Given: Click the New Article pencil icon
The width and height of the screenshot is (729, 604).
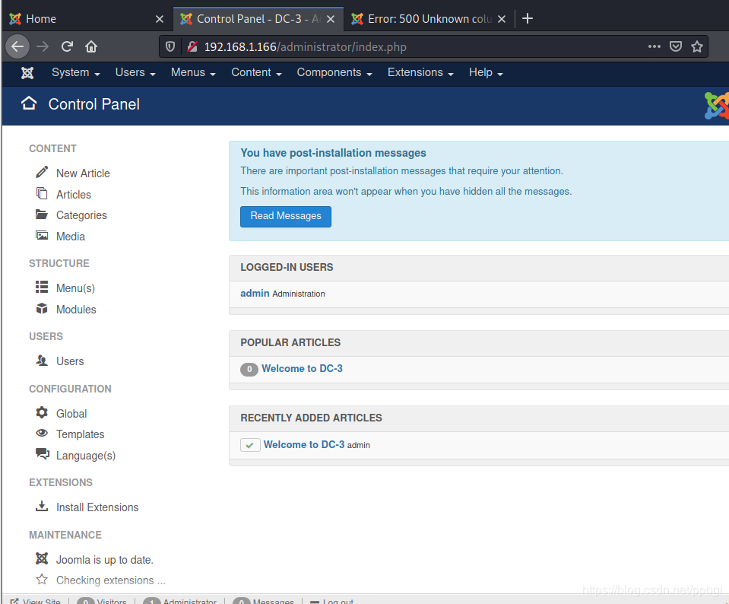Looking at the screenshot, I should [x=42, y=172].
